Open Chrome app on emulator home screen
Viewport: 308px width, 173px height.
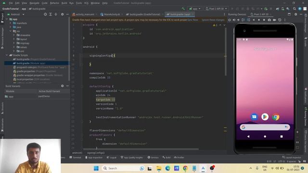click(x=276, y=117)
